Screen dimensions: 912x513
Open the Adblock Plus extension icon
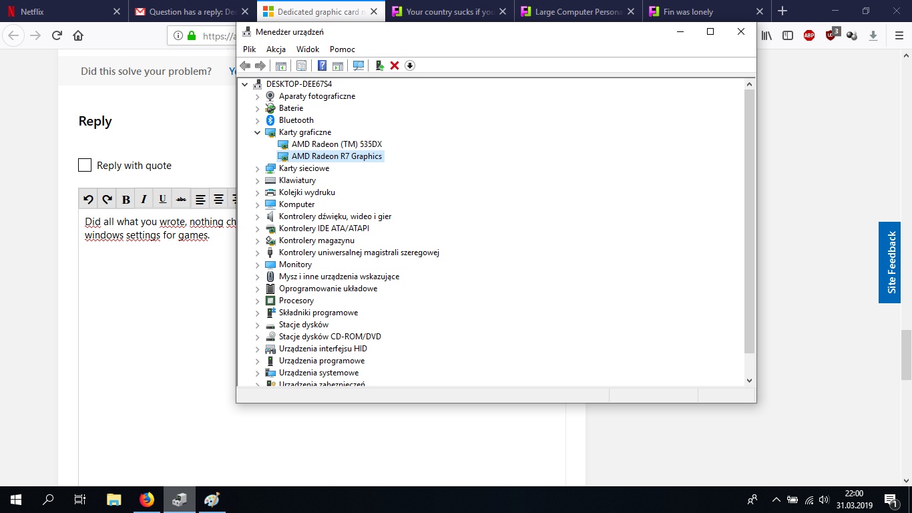[x=809, y=35]
